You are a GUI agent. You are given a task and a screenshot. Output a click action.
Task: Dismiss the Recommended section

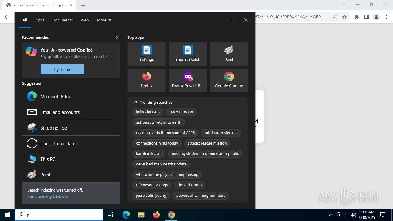pos(118,37)
